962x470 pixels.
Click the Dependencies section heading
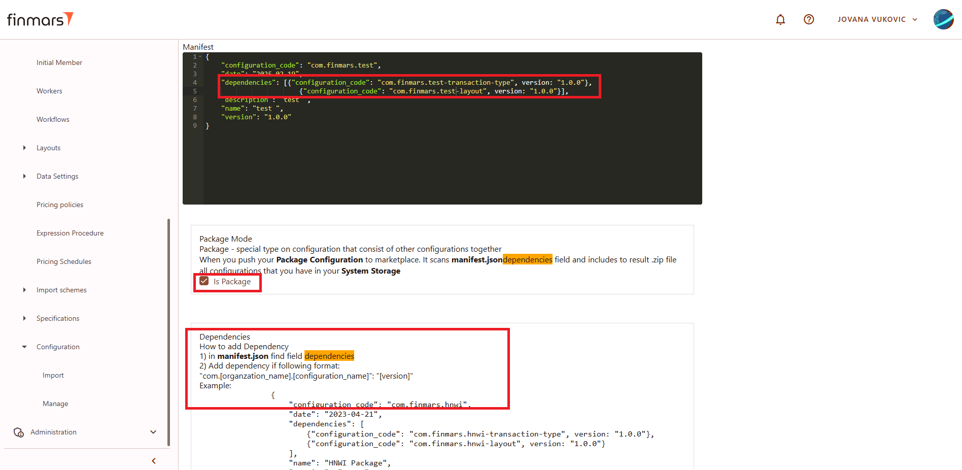[225, 337]
